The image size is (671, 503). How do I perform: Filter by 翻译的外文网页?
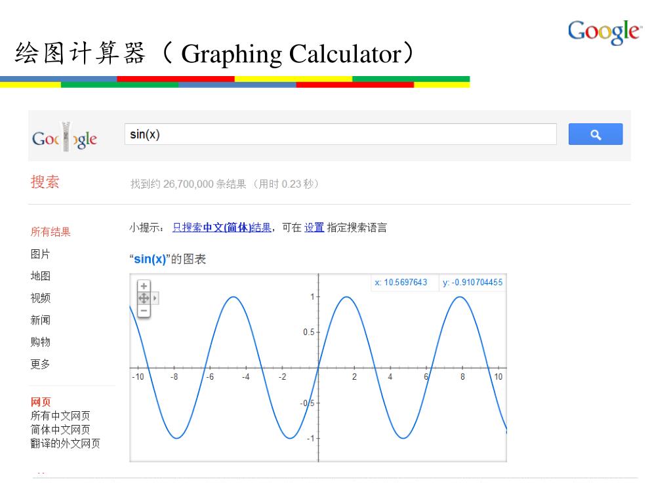click(x=65, y=443)
